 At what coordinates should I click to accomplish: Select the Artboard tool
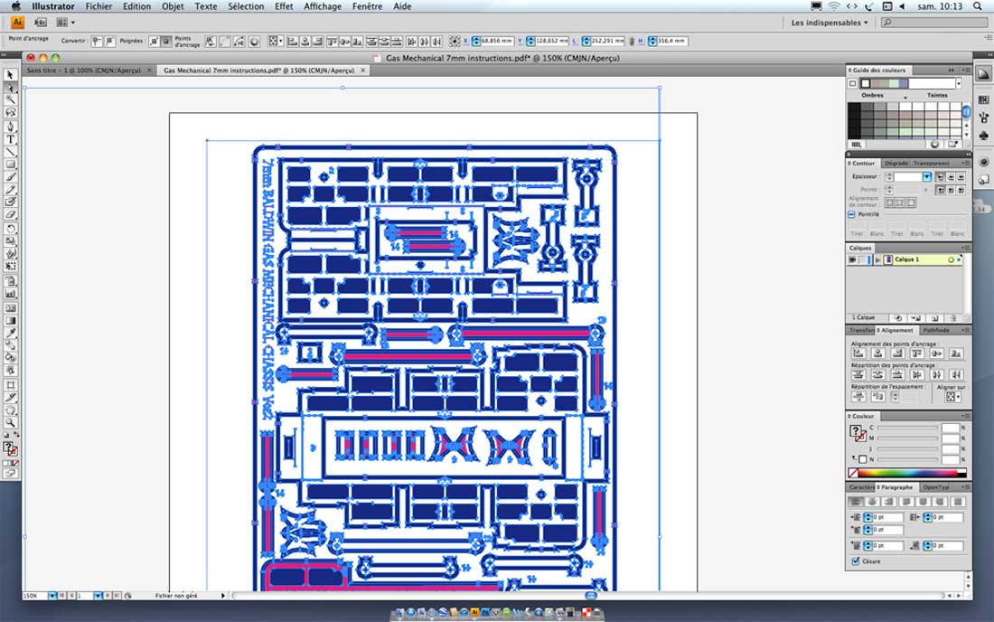point(10,385)
